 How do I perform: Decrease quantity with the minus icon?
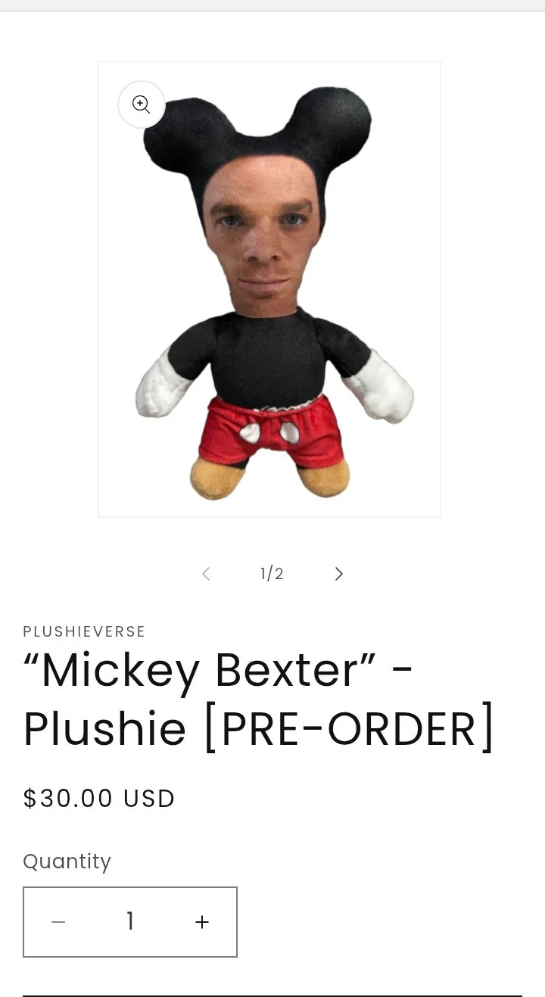point(58,921)
